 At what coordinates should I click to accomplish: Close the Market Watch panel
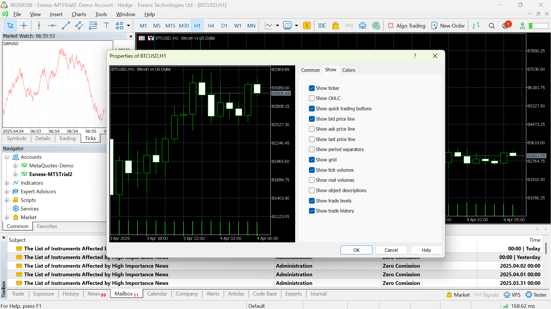(x=131, y=36)
